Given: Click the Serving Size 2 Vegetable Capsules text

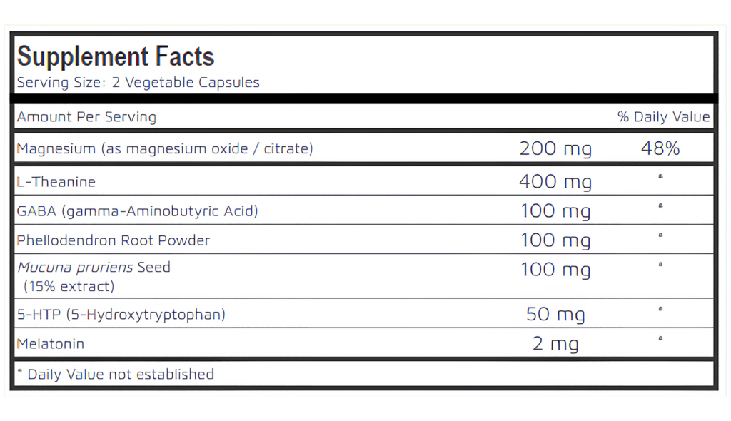Looking at the screenshot, I should [138, 82].
